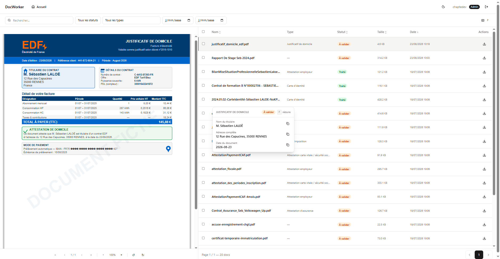Click the chaptedev username
Viewport: 500px width, 259px height.
click(x=459, y=7)
